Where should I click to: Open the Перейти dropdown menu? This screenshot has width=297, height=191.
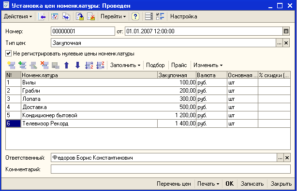click(113, 16)
